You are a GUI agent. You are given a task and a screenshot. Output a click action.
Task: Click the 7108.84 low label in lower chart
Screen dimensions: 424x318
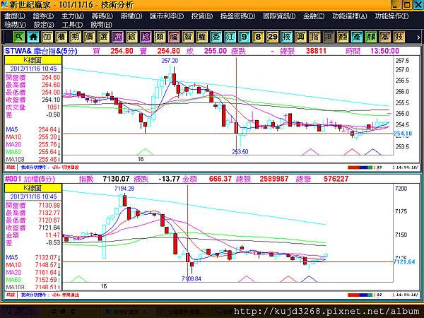point(192,278)
